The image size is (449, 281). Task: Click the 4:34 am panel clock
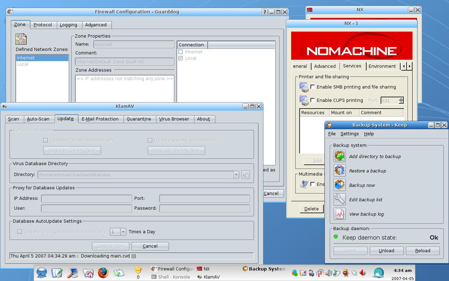[403, 270]
